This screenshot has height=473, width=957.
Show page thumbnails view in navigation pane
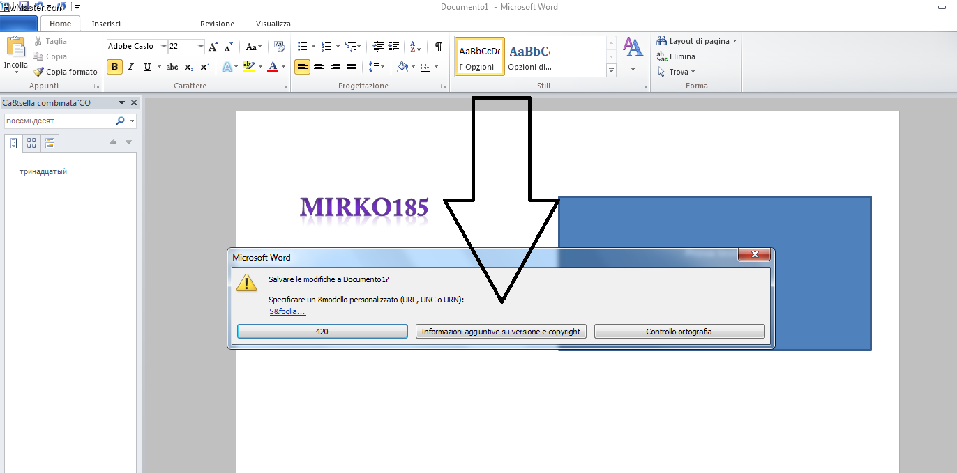[31, 144]
